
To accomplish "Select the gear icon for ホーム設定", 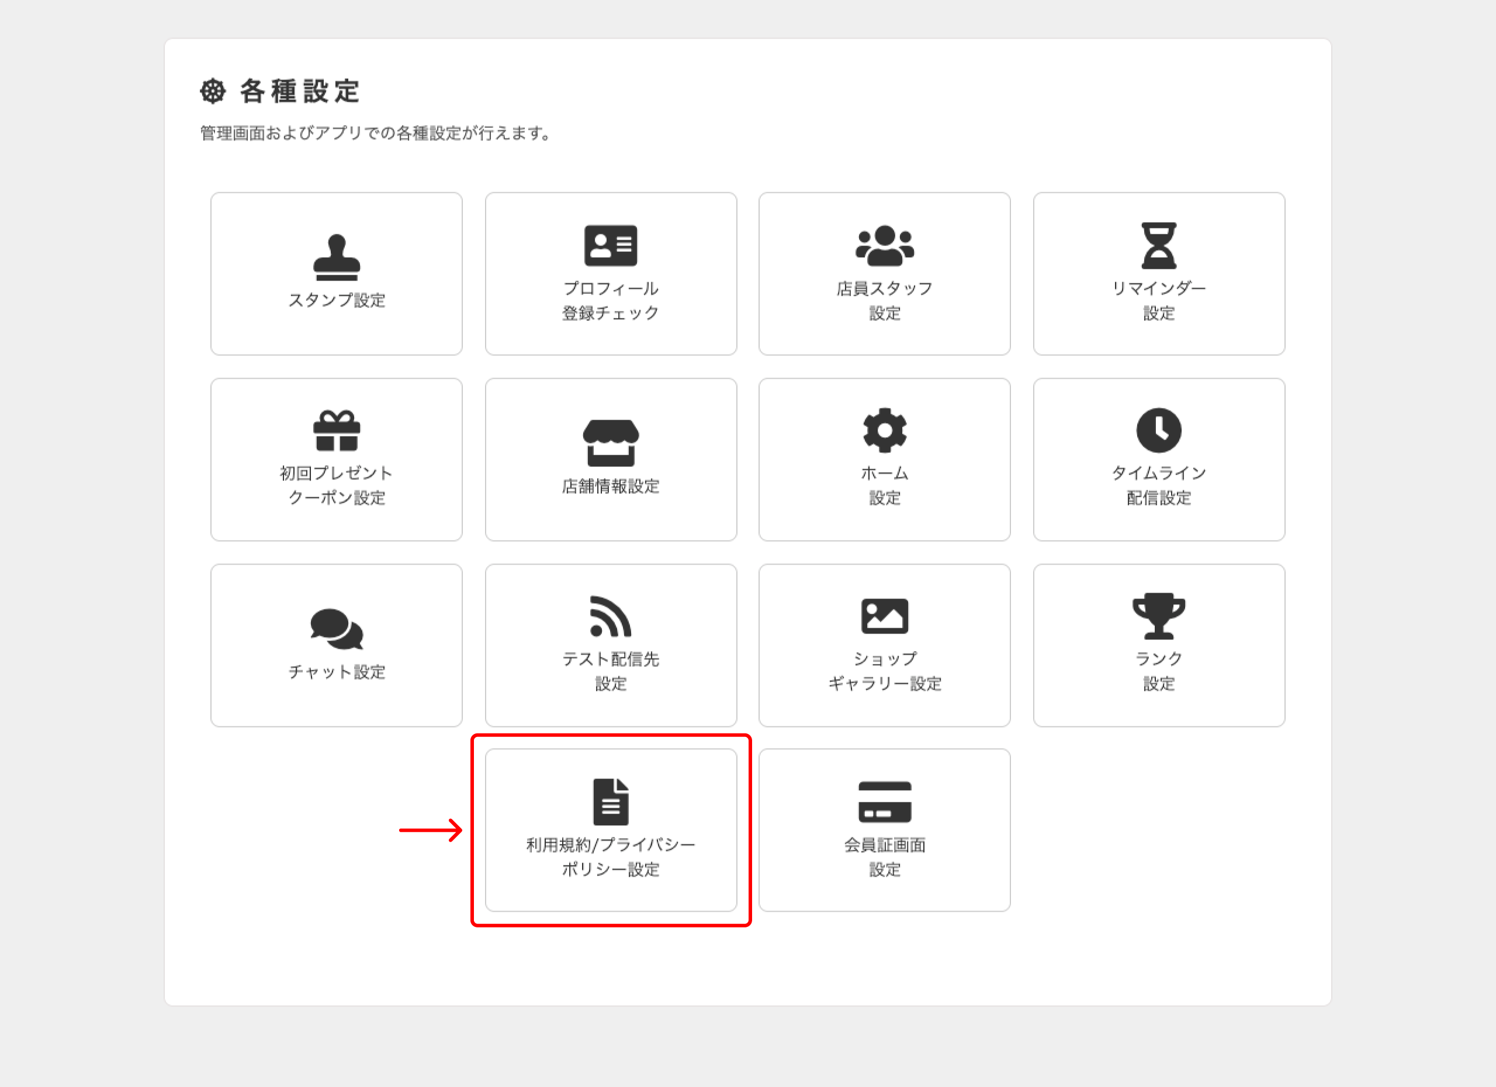I will (x=885, y=431).
